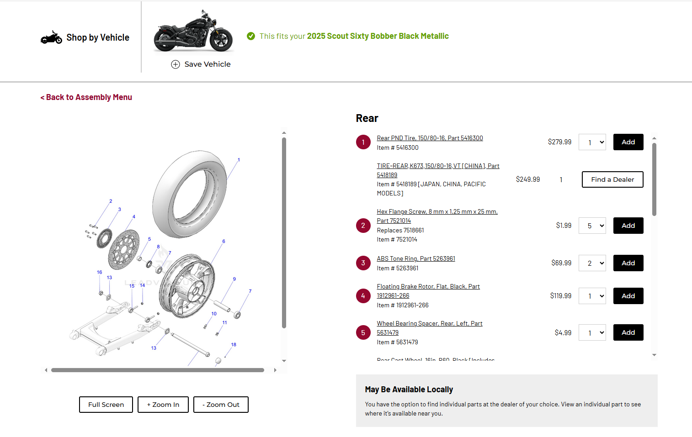Click red number 5 bearing spacer badge

point(363,332)
